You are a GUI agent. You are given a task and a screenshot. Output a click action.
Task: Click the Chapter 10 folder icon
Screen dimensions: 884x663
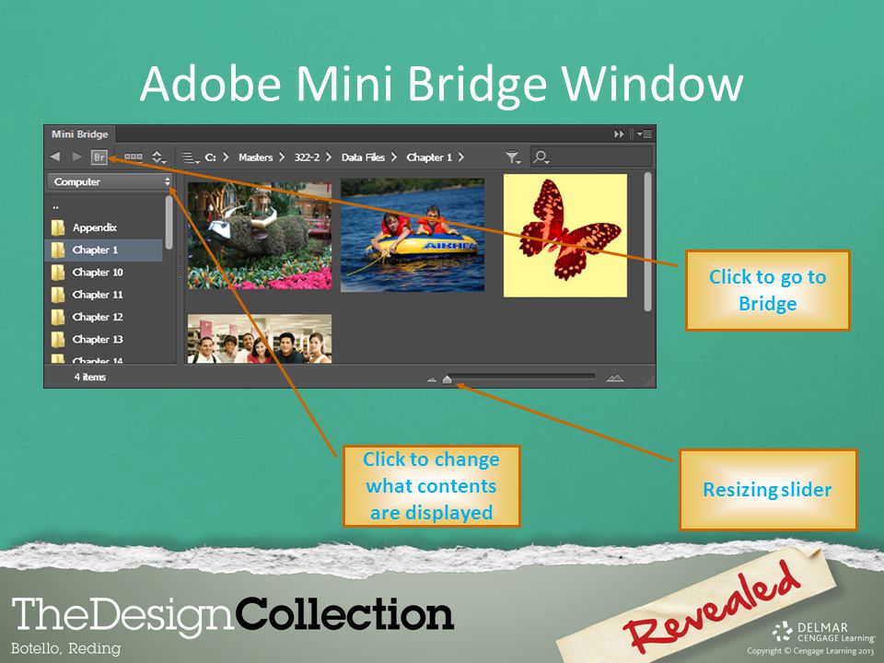(57, 273)
